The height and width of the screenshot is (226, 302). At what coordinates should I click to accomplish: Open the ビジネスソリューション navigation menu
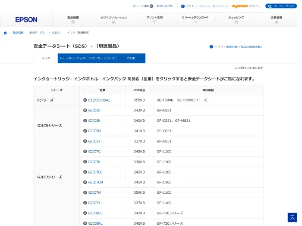(x=114, y=20)
